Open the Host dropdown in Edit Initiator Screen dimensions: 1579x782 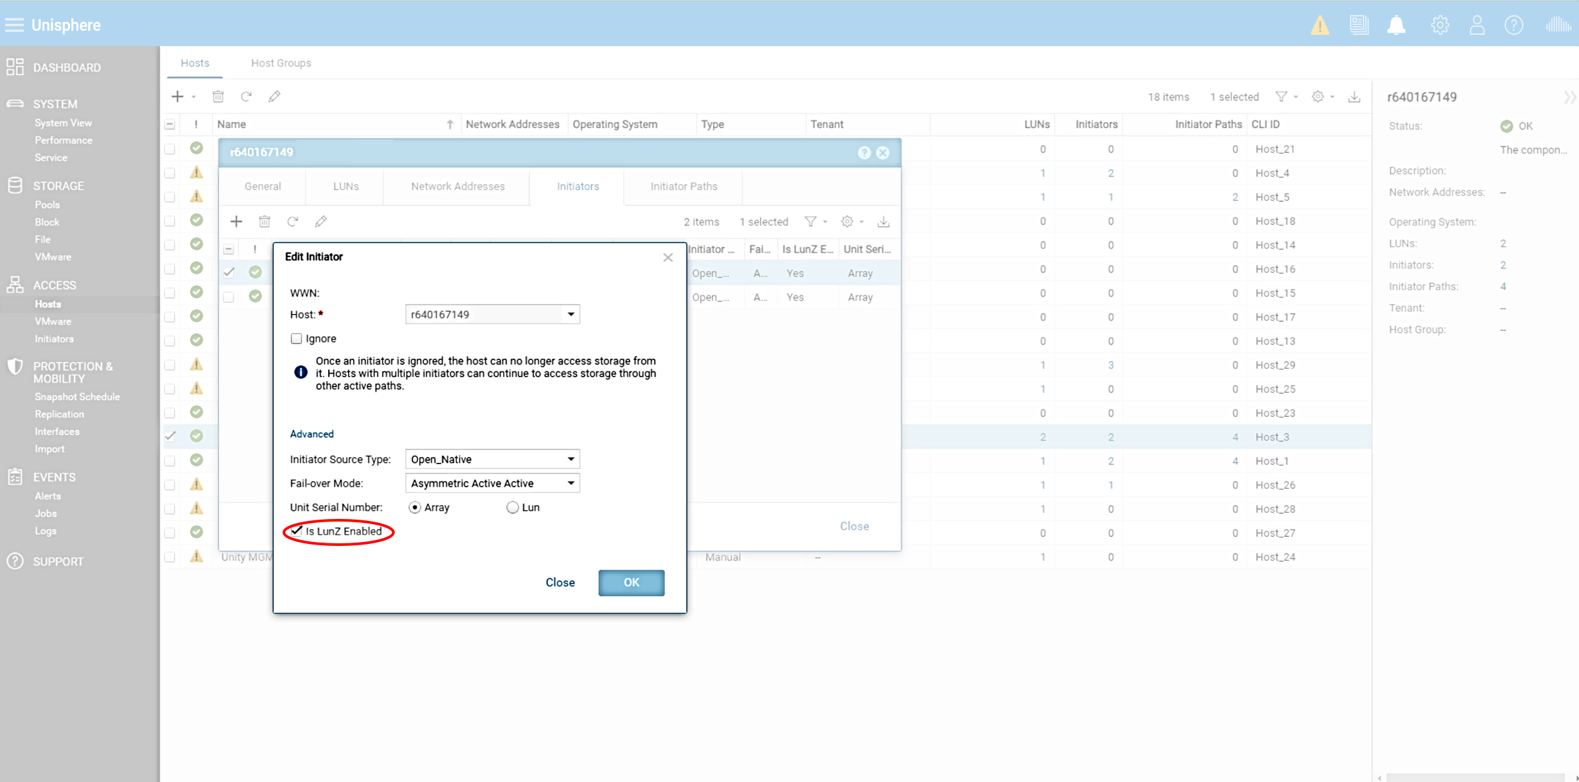click(571, 314)
